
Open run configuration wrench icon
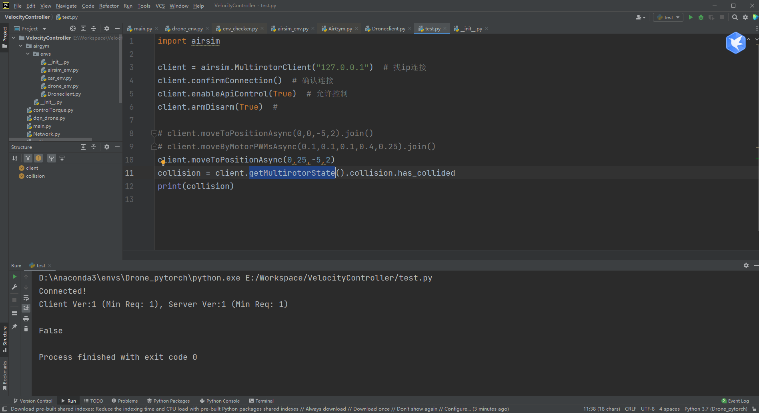(x=14, y=287)
